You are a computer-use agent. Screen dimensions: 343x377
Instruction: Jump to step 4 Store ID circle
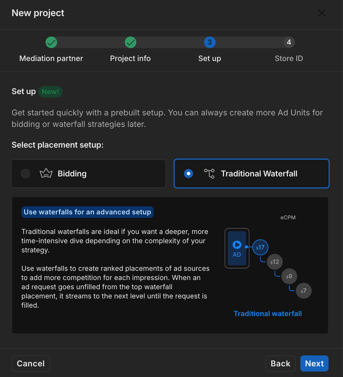click(289, 42)
